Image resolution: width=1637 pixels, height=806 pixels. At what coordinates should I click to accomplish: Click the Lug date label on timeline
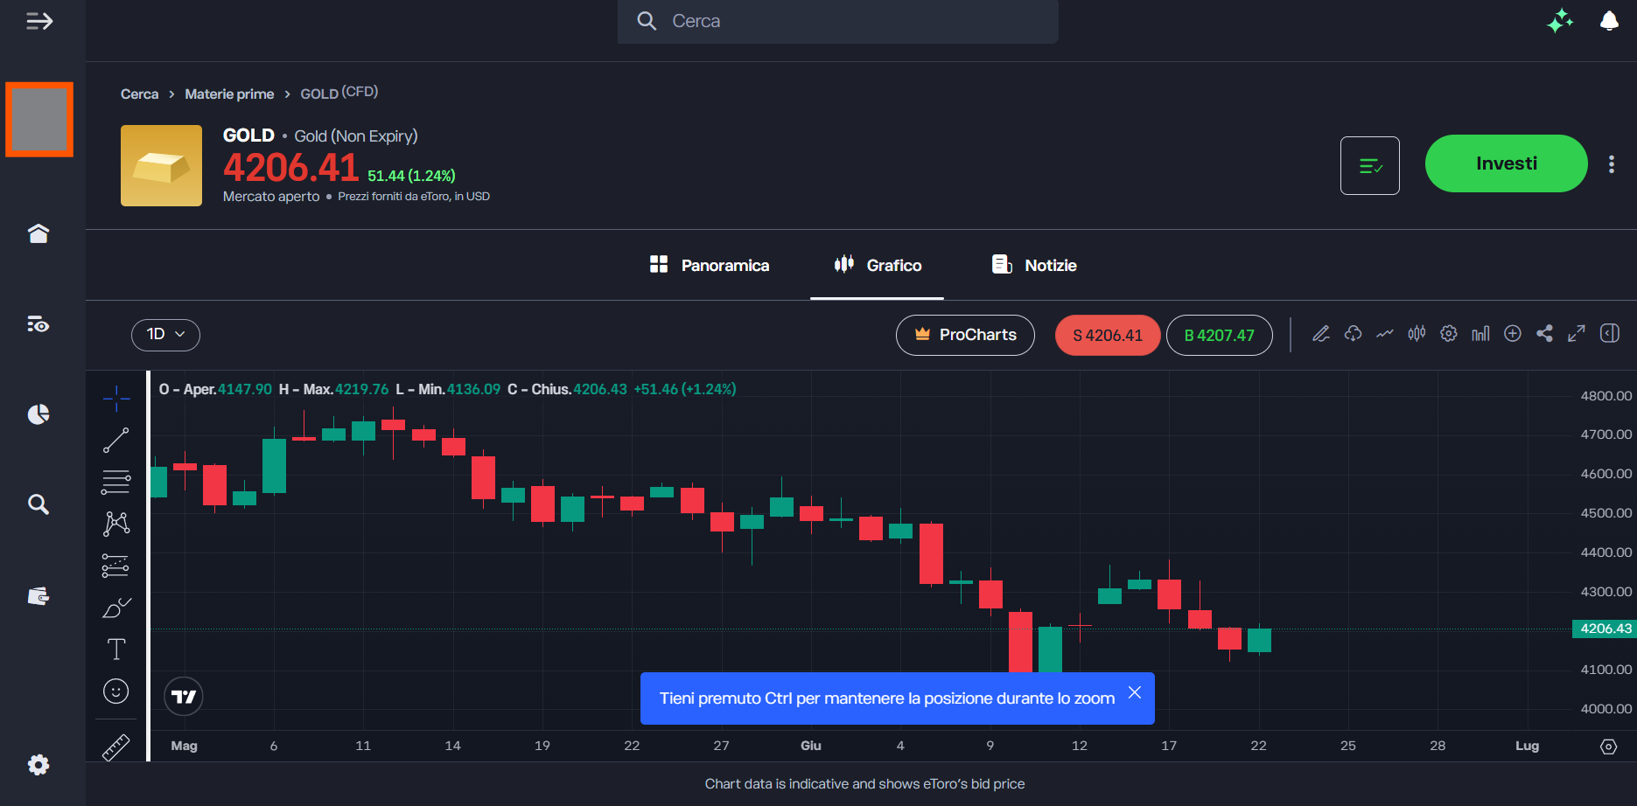click(1527, 746)
